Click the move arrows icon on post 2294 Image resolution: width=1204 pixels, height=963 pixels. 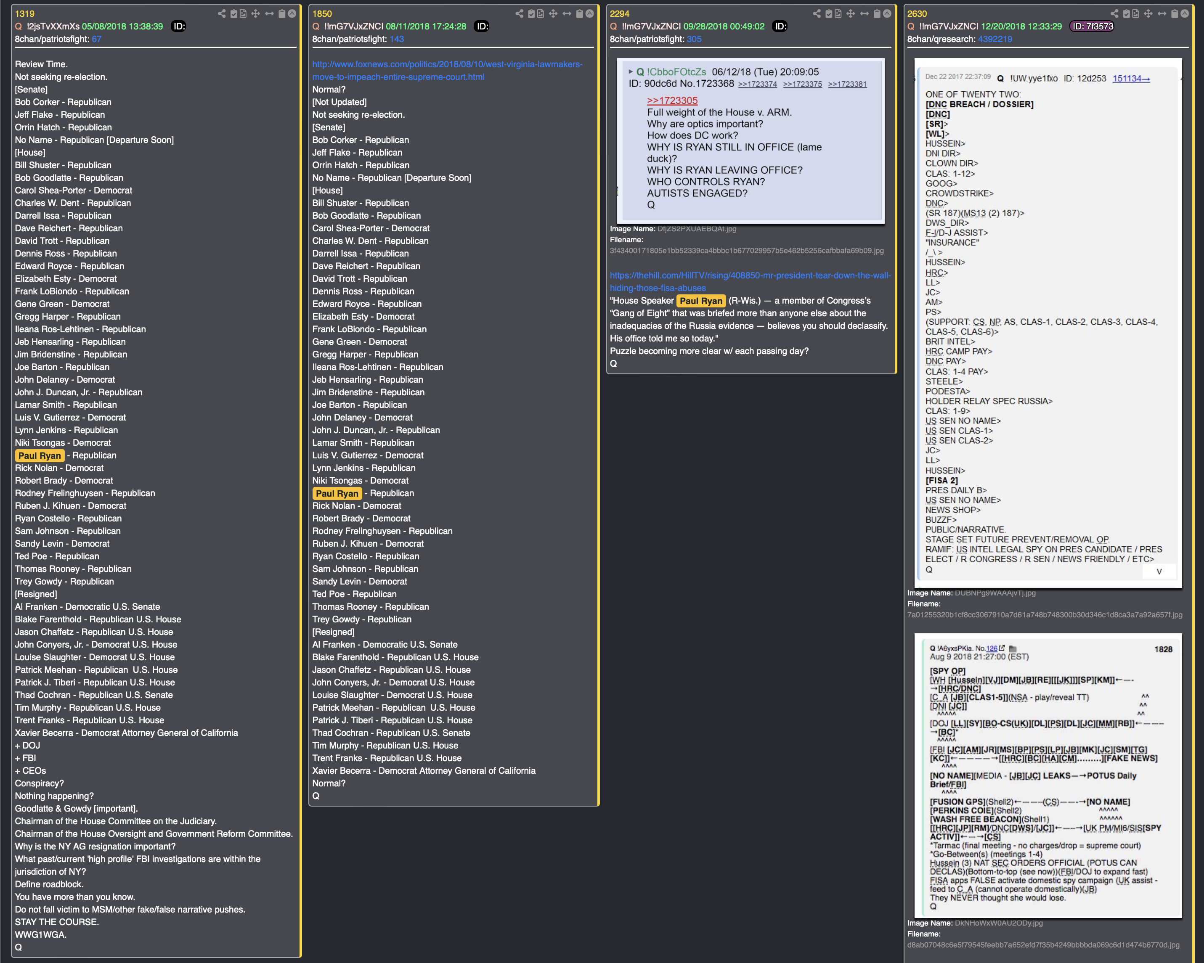coord(851,13)
